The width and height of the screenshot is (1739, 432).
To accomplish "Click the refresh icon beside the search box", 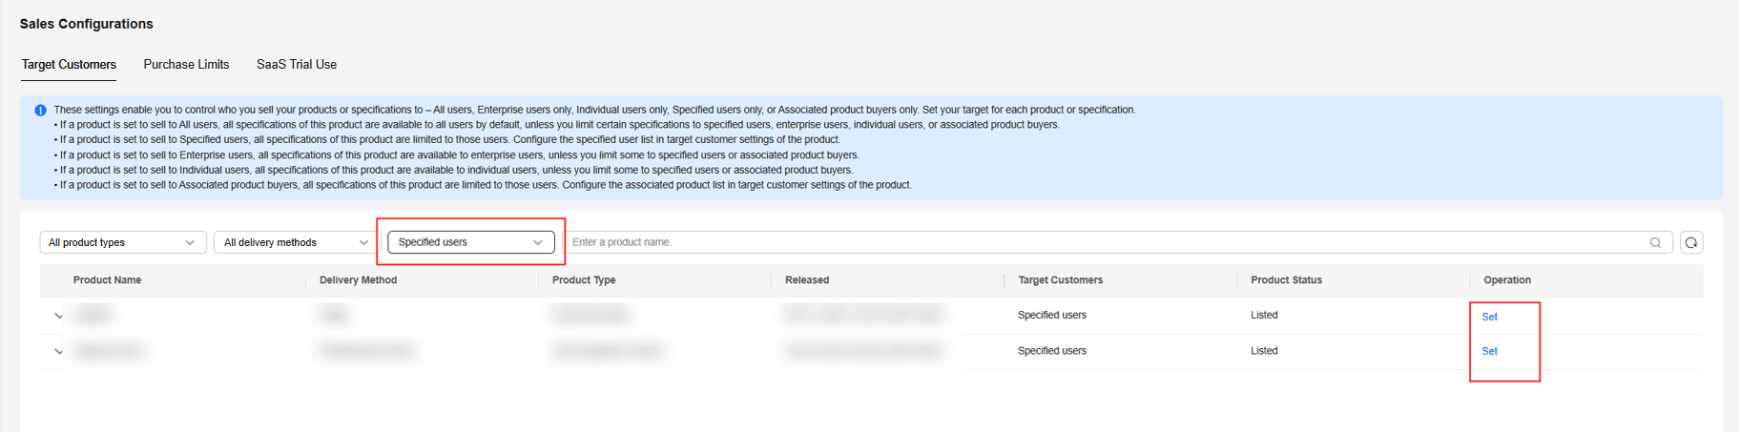I will (x=1691, y=242).
